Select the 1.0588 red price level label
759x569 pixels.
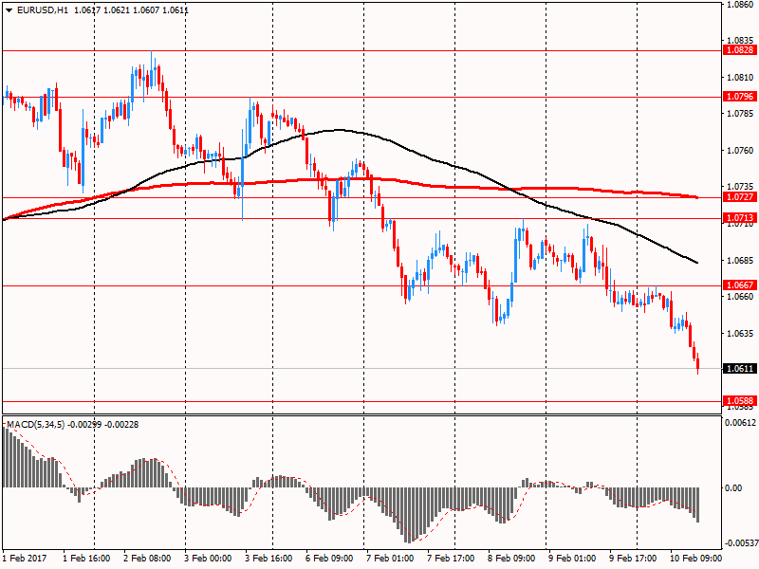(x=739, y=400)
